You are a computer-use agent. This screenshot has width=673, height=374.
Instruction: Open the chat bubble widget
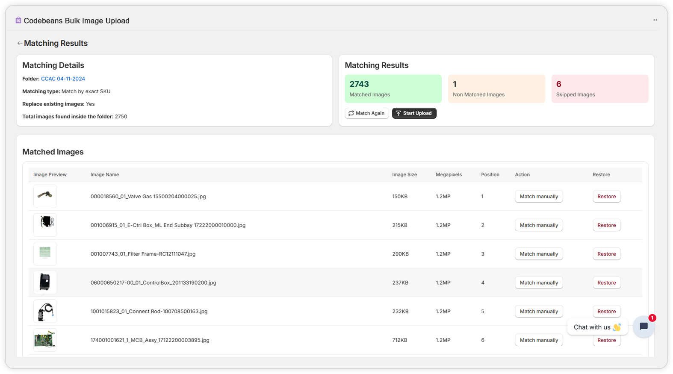coord(643,327)
